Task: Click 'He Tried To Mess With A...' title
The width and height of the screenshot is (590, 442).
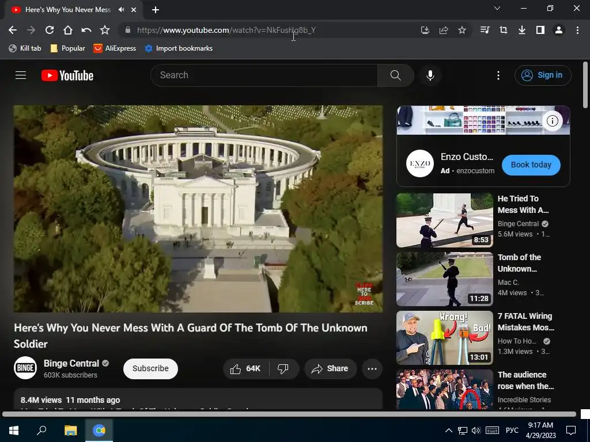Action: tap(523, 204)
